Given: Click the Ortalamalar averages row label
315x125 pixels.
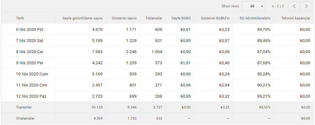Looking at the screenshot, I should (x=25, y=118).
